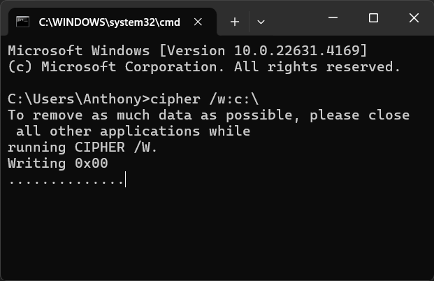Click the 'all other applications while' line
Viewport: 434px width, 281px height.
point(133,131)
